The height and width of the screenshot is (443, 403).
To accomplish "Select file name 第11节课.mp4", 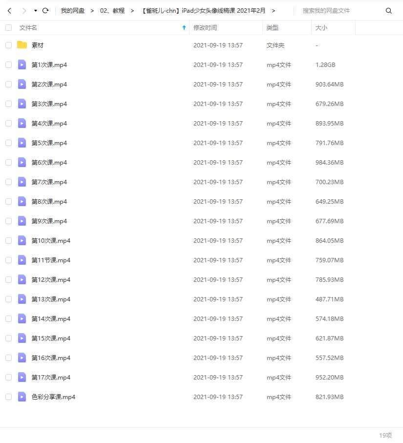I will [51, 260].
